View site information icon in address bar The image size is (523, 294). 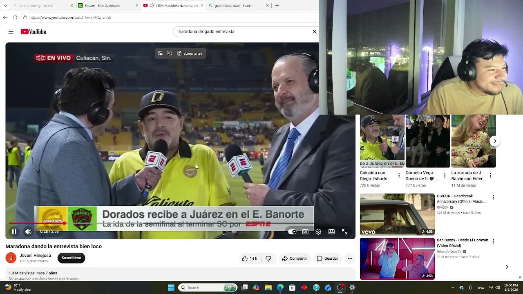pyautogui.click(x=25, y=18)
